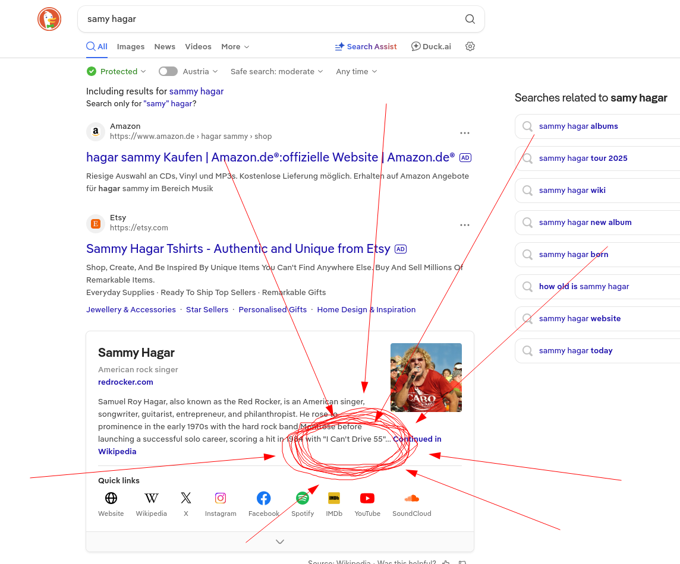Click the DuckDuckGo logo icon

point(49,19)
